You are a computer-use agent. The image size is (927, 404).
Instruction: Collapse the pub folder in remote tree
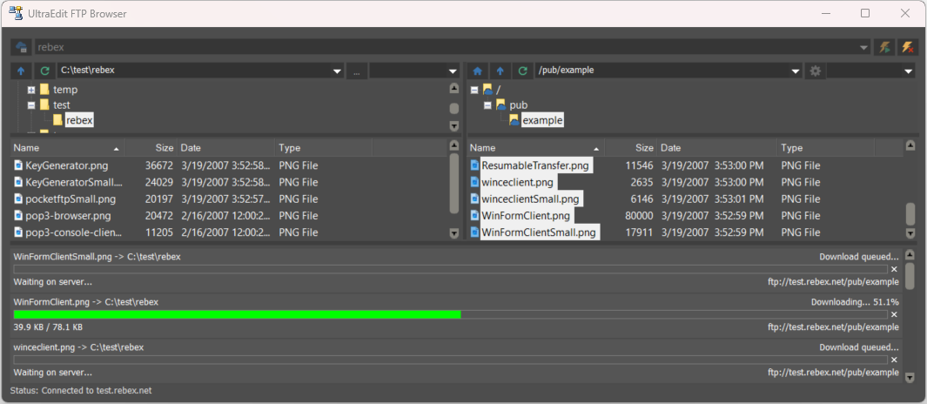click(487, 105)
